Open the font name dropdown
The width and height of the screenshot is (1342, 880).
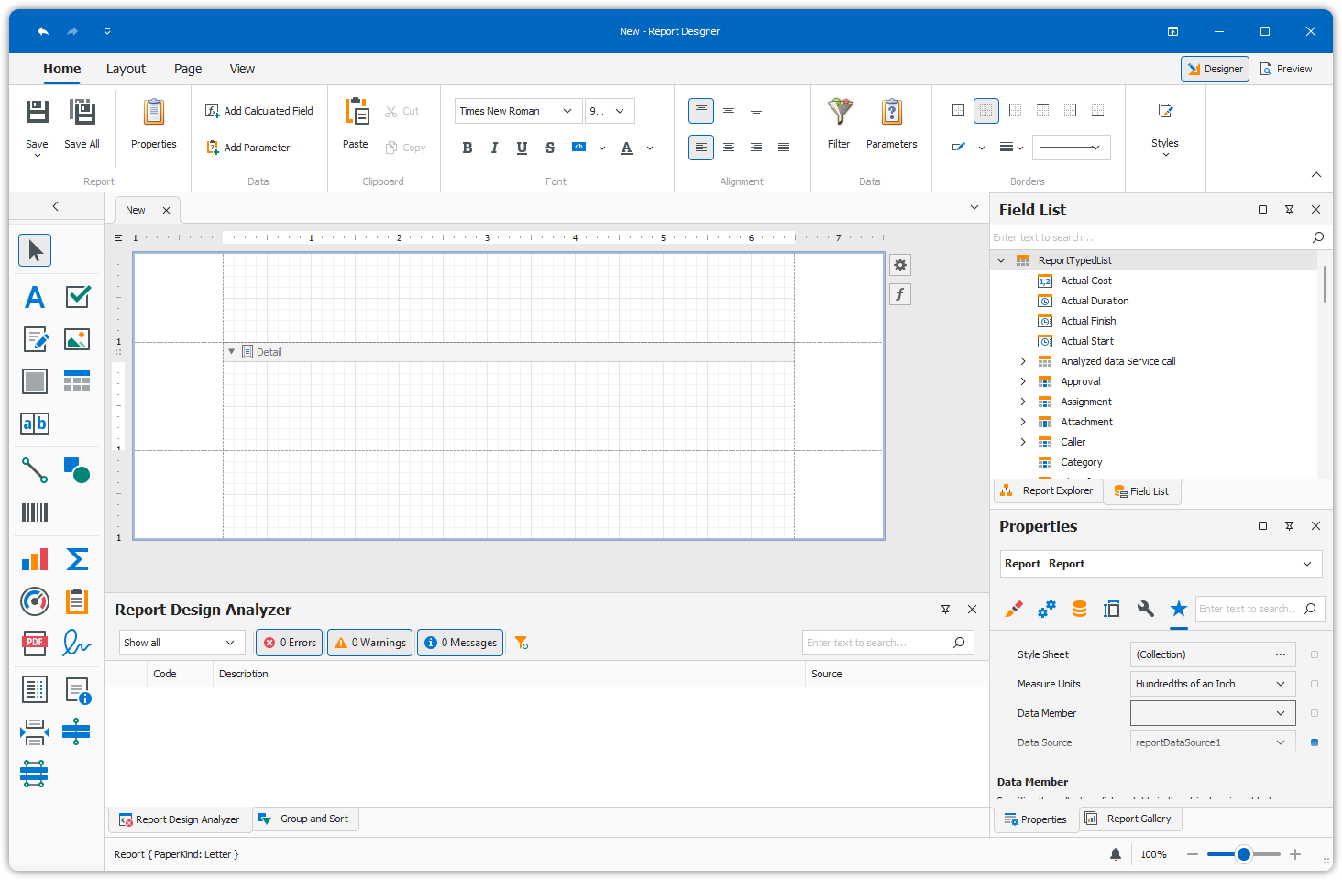point(567,111)
